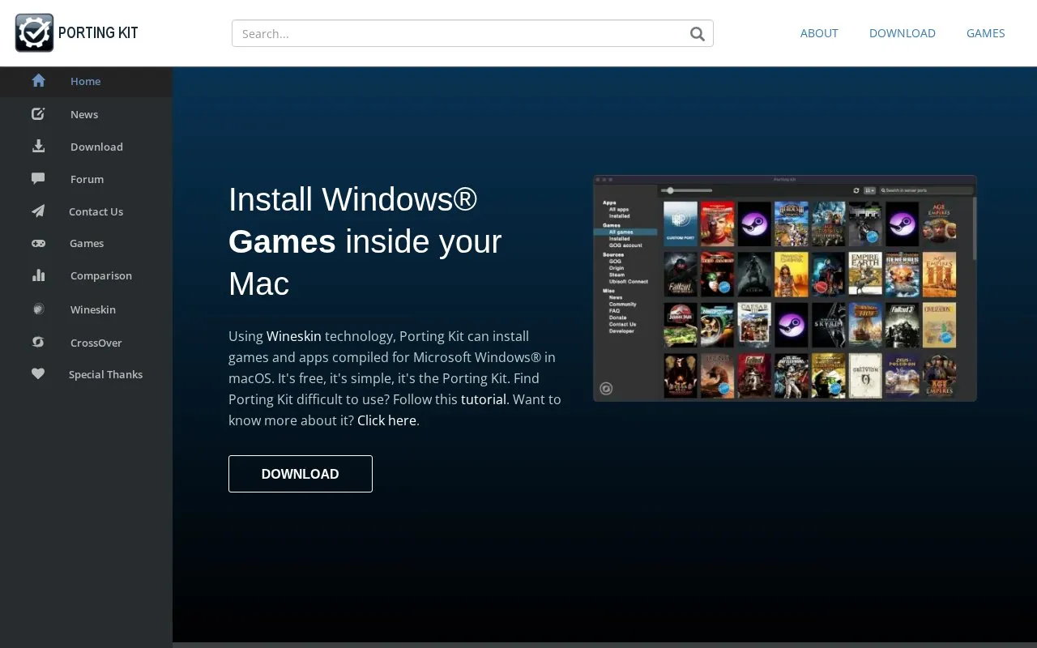Click the Special Thanks heart icon
The height and width of the screenshot is (648, 1037).
click(x=38, y=374)
